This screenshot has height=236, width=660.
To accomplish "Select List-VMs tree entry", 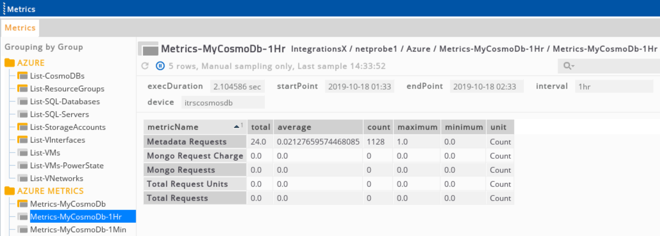I will point(45,153).
